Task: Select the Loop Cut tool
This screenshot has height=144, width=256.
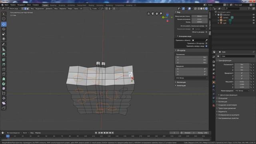Action: (4, 69)
